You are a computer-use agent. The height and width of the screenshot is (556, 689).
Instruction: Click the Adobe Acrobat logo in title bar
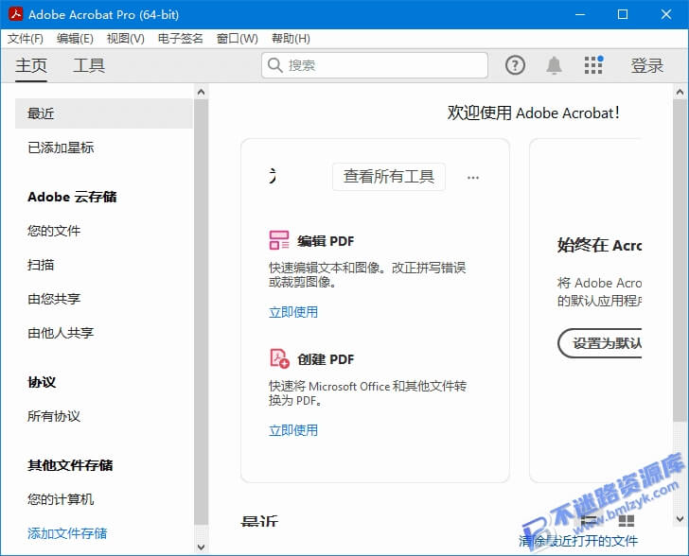click(16, 14)
